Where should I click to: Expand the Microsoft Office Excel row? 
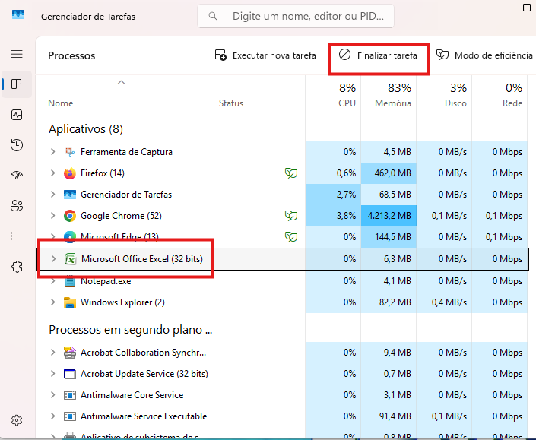click(54, 259)
